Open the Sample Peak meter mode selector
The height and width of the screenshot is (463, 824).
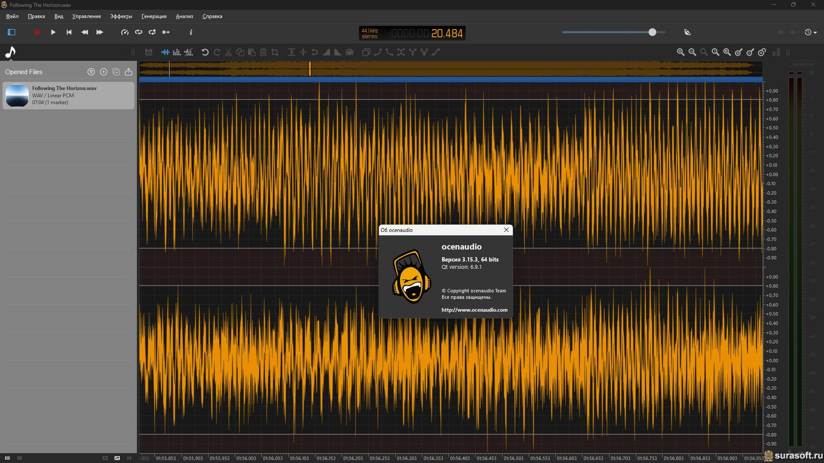click(803, 64)
